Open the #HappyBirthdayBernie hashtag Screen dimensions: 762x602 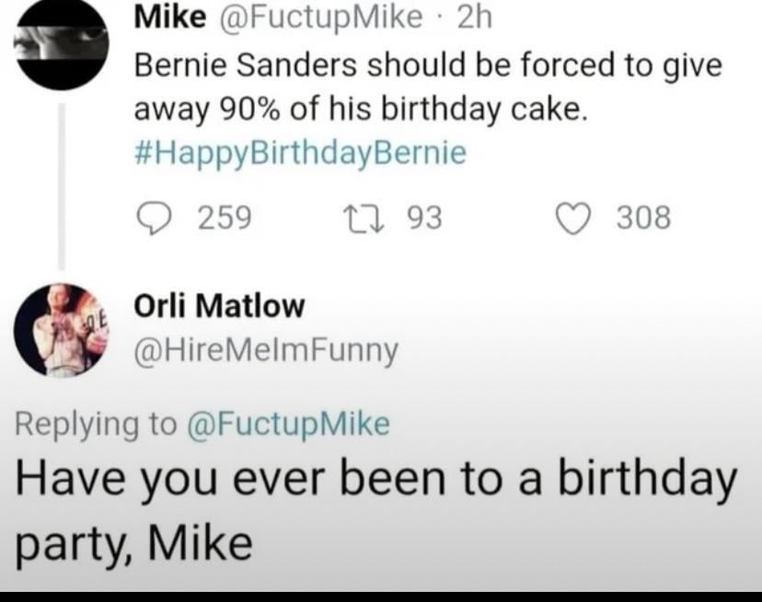pos(300,152)
